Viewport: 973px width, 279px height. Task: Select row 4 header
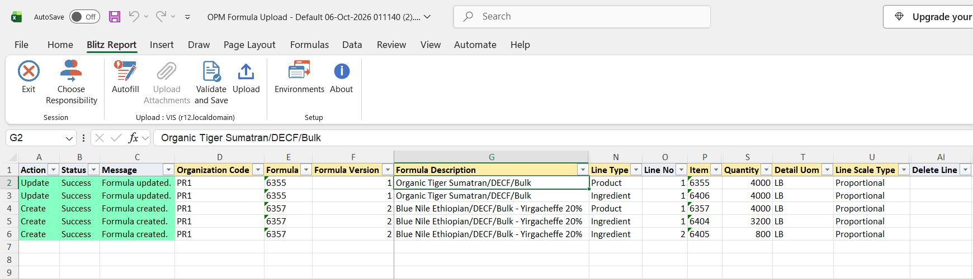[x=9, y=209]
